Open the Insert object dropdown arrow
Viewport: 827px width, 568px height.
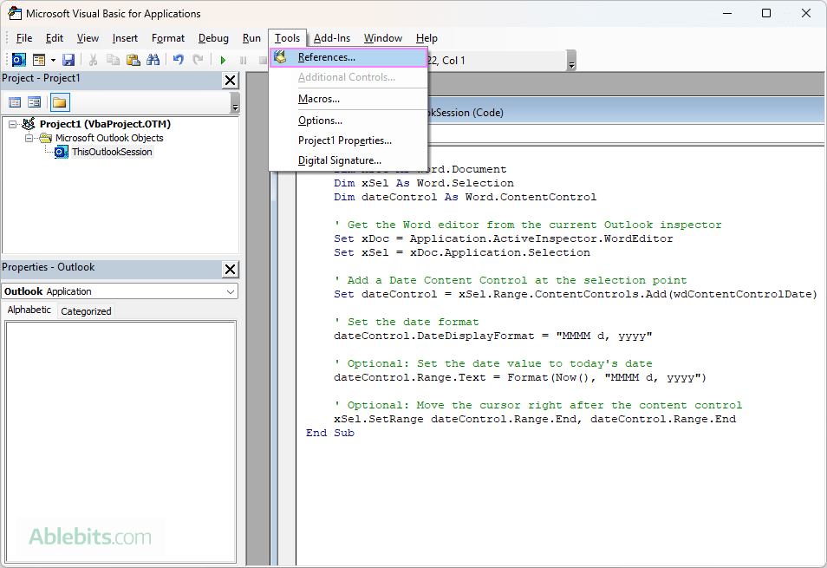pos(53,60)
